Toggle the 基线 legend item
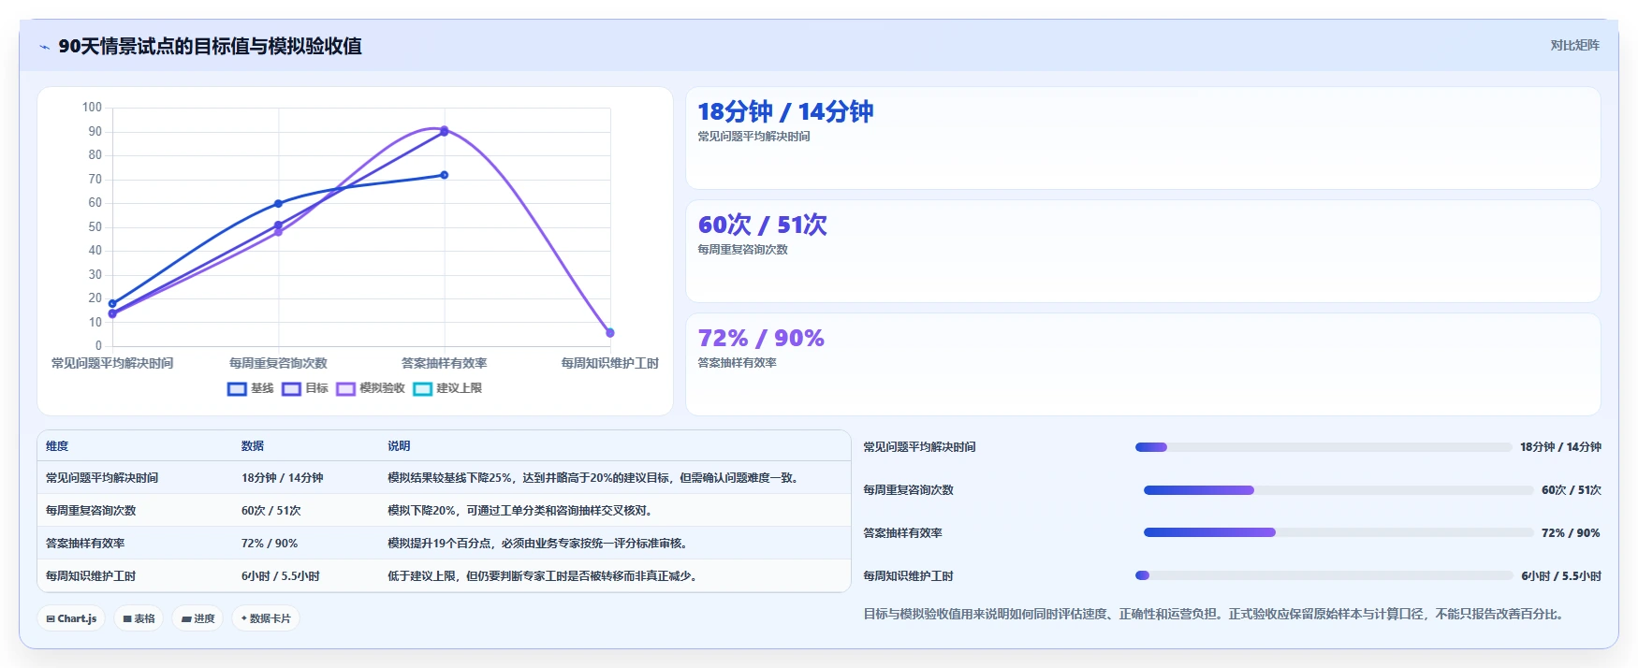The height and width of the screenshot is (668, 1638). pyautogui.click(x=251, y=388)
